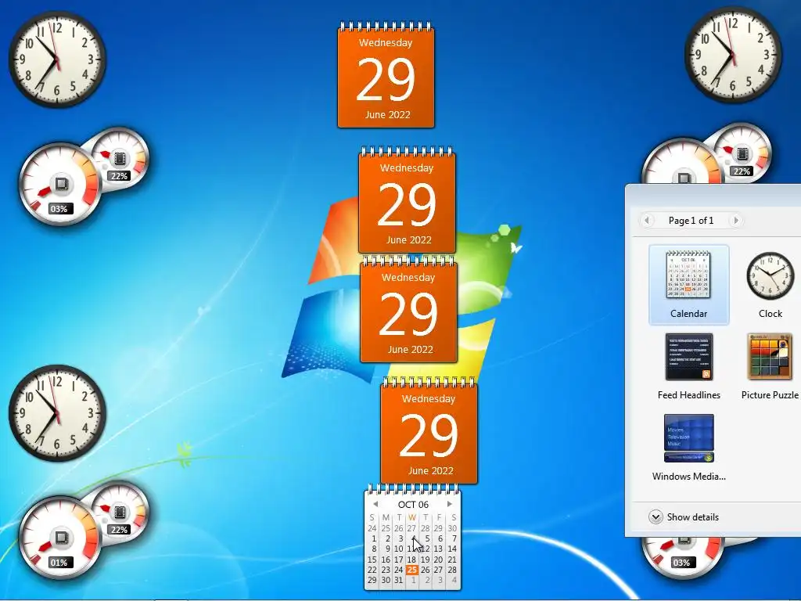Click the orange W weekday header
The width and height of the screenshot is (801, 601).
(411, 517)
